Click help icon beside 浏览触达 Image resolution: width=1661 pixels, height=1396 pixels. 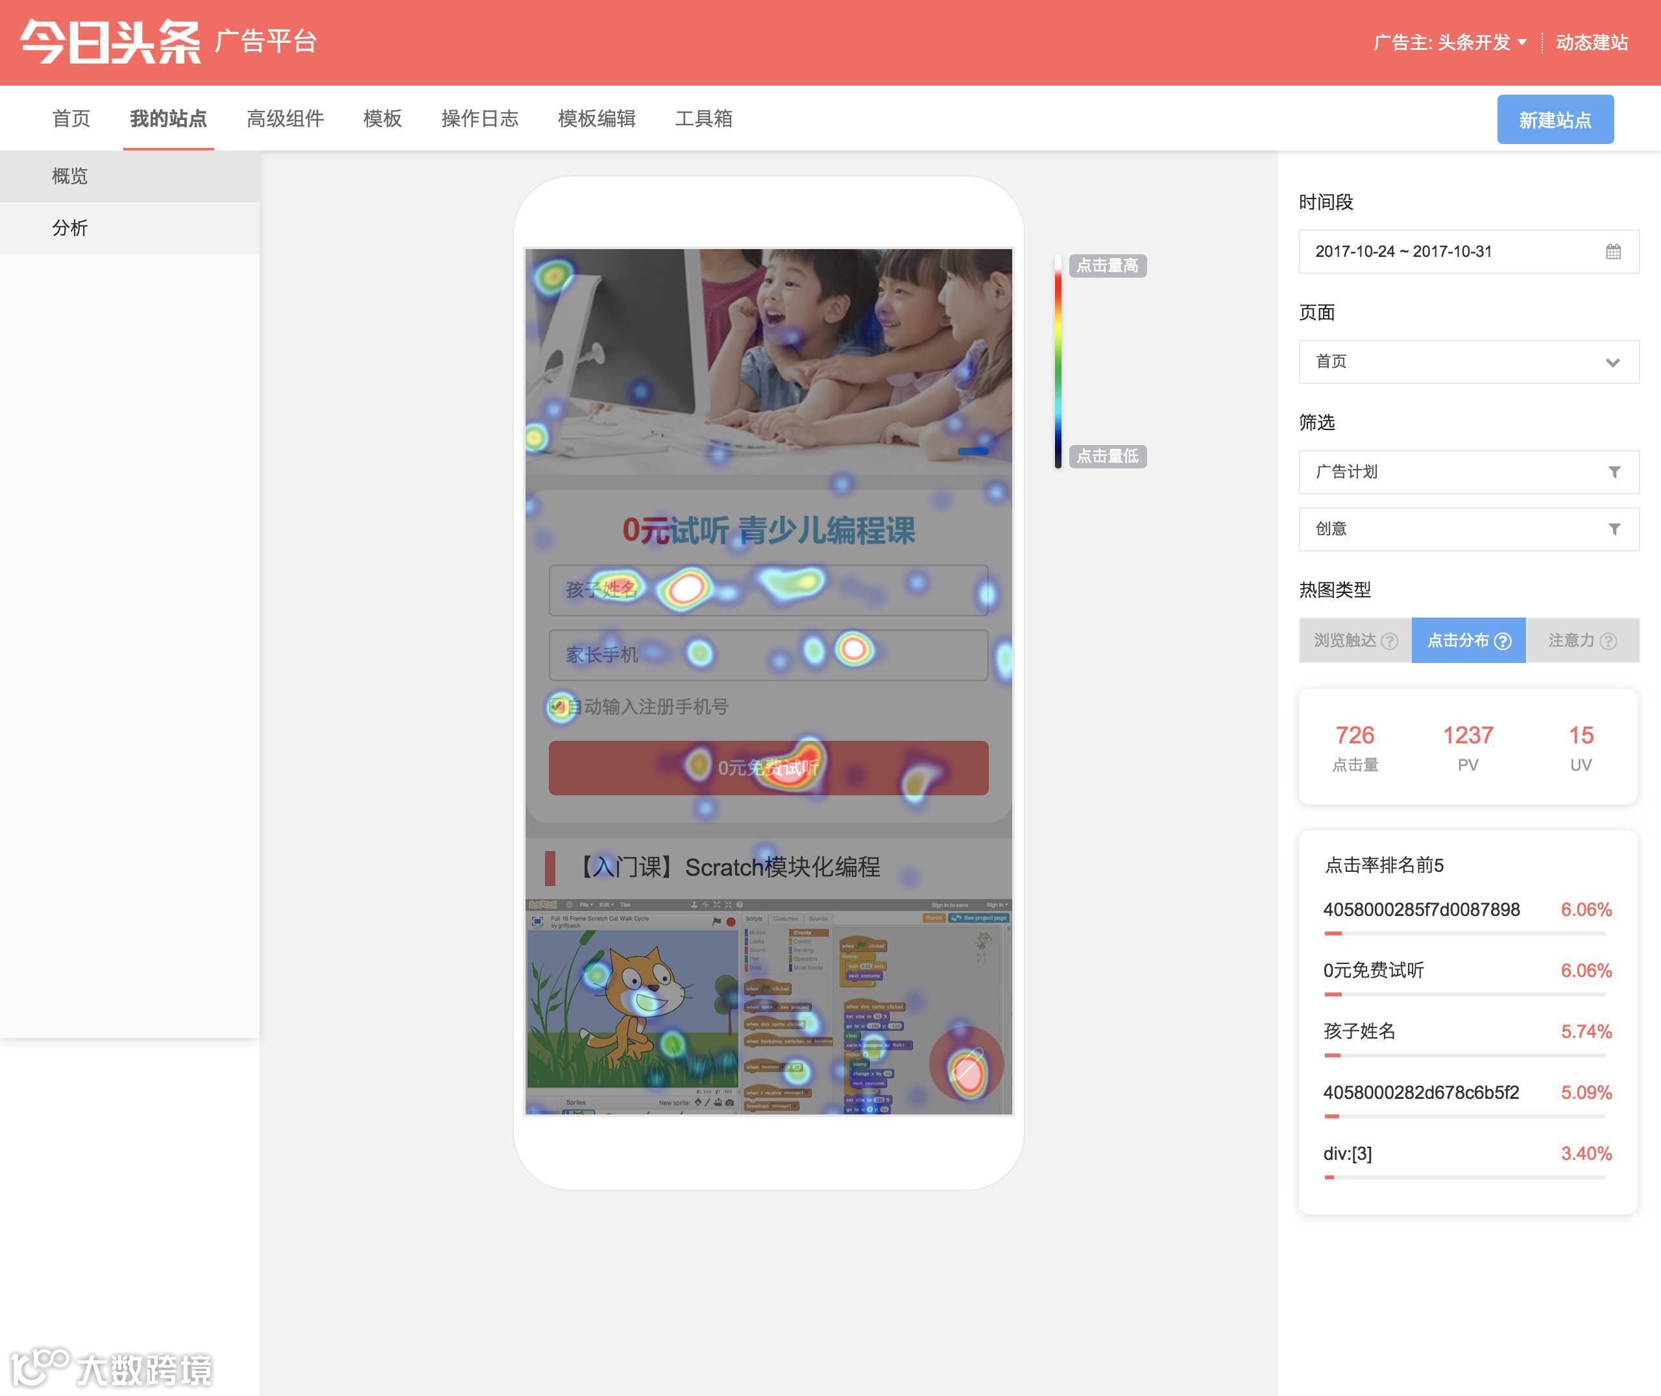1388,641
